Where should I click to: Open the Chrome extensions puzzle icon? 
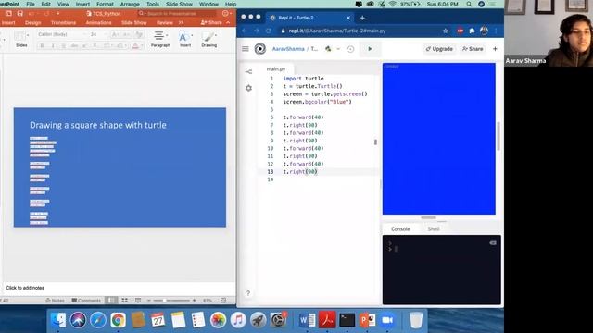click(x=472, y=31)
